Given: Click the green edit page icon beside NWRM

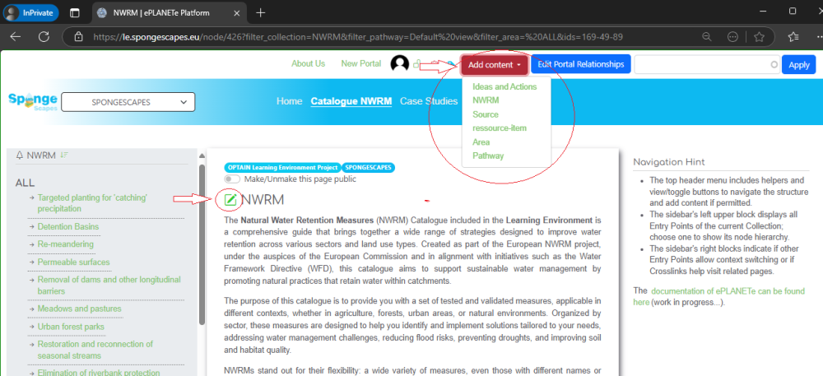Looking at the screenshot, I should click(230, 199).
